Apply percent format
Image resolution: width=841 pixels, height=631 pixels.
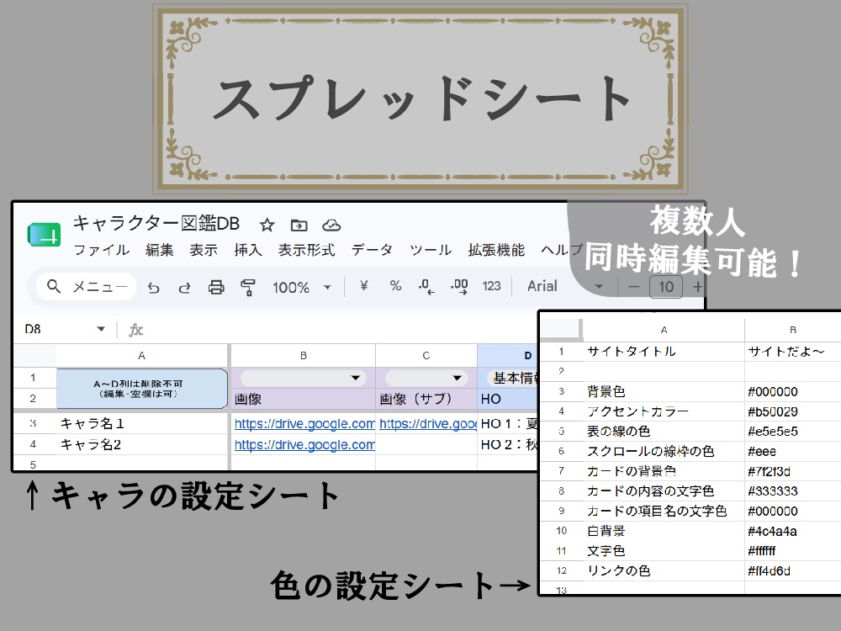395,286
